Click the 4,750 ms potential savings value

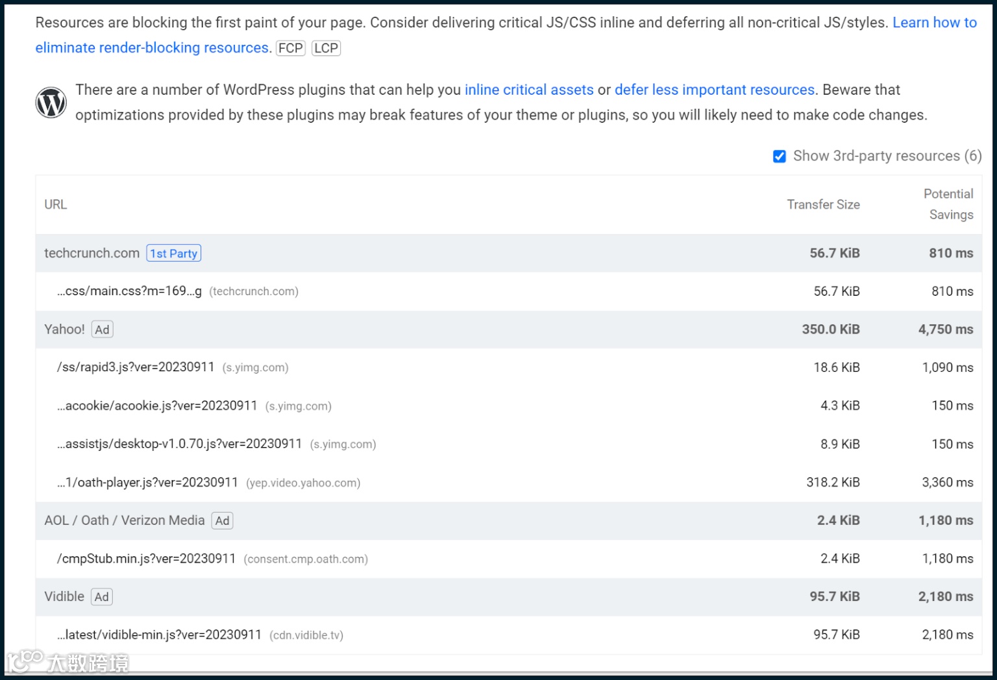(946, 330)
